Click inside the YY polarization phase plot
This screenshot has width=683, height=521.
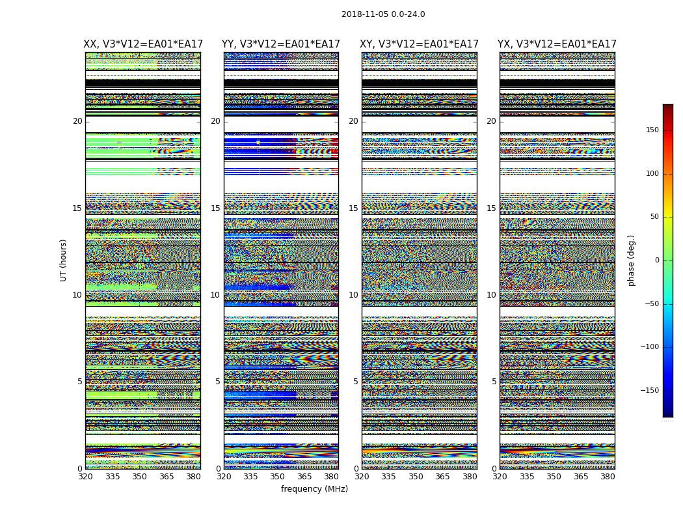[x=281, y=260]
